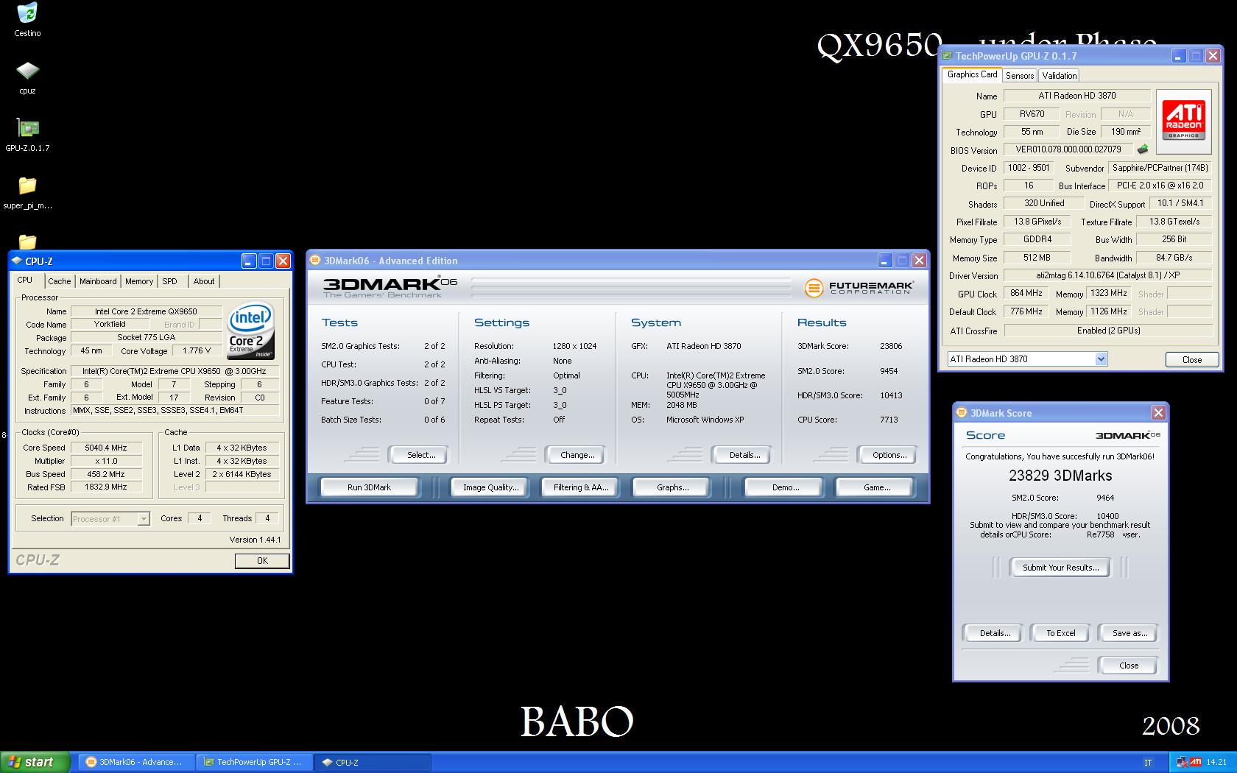
Task: Click the ATI Radeon logo in GPU-Z
Action: 1183,121
